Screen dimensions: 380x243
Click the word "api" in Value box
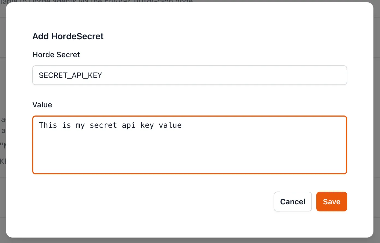coord(128,125)
